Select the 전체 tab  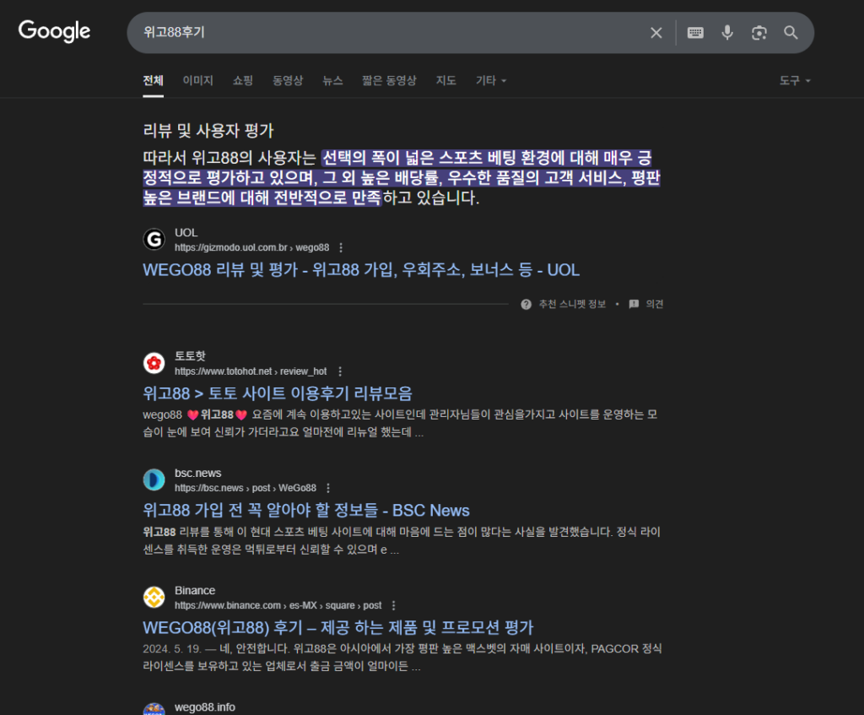click(x=154, y=80)
